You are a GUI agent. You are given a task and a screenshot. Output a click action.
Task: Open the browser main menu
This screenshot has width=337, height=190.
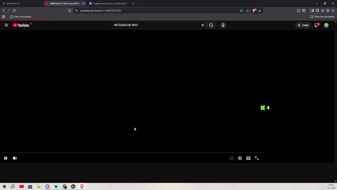333,11
